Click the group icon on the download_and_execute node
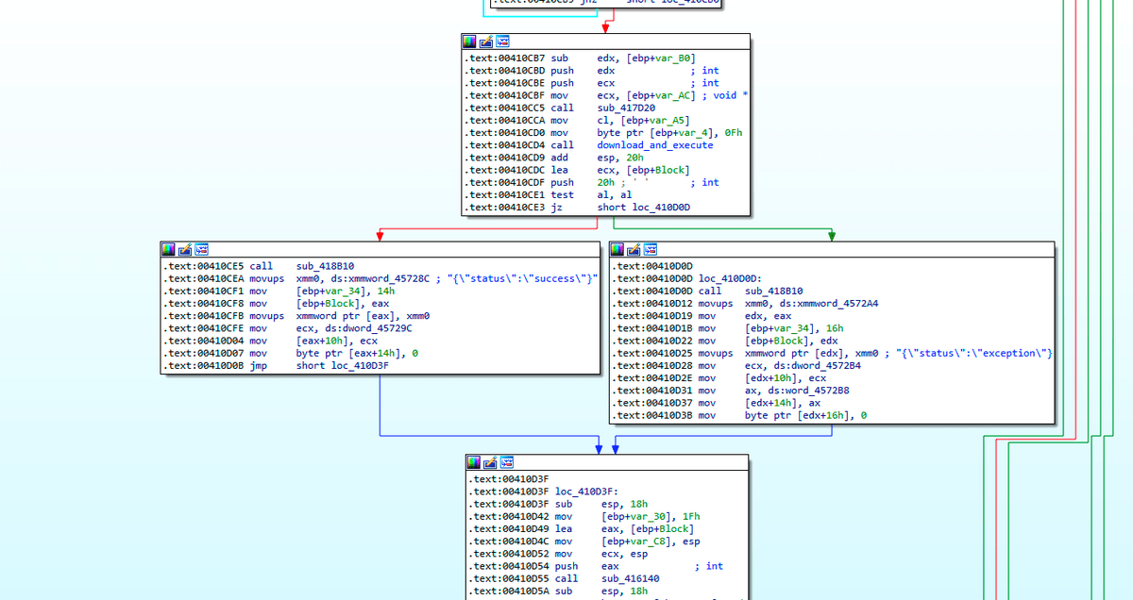 pyautogui.click(x=502, y=42)
